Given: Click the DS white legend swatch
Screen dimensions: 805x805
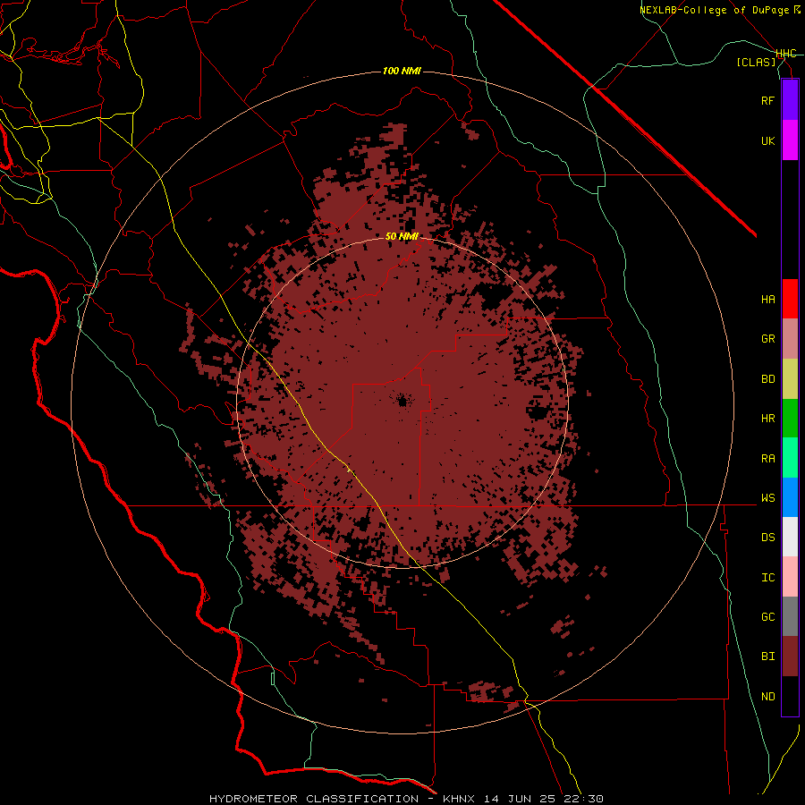Looking at the screenshot, I should click(790, 537).
